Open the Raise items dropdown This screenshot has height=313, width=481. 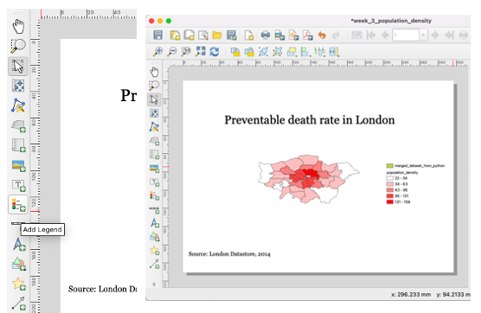click(x=292, y=52)
